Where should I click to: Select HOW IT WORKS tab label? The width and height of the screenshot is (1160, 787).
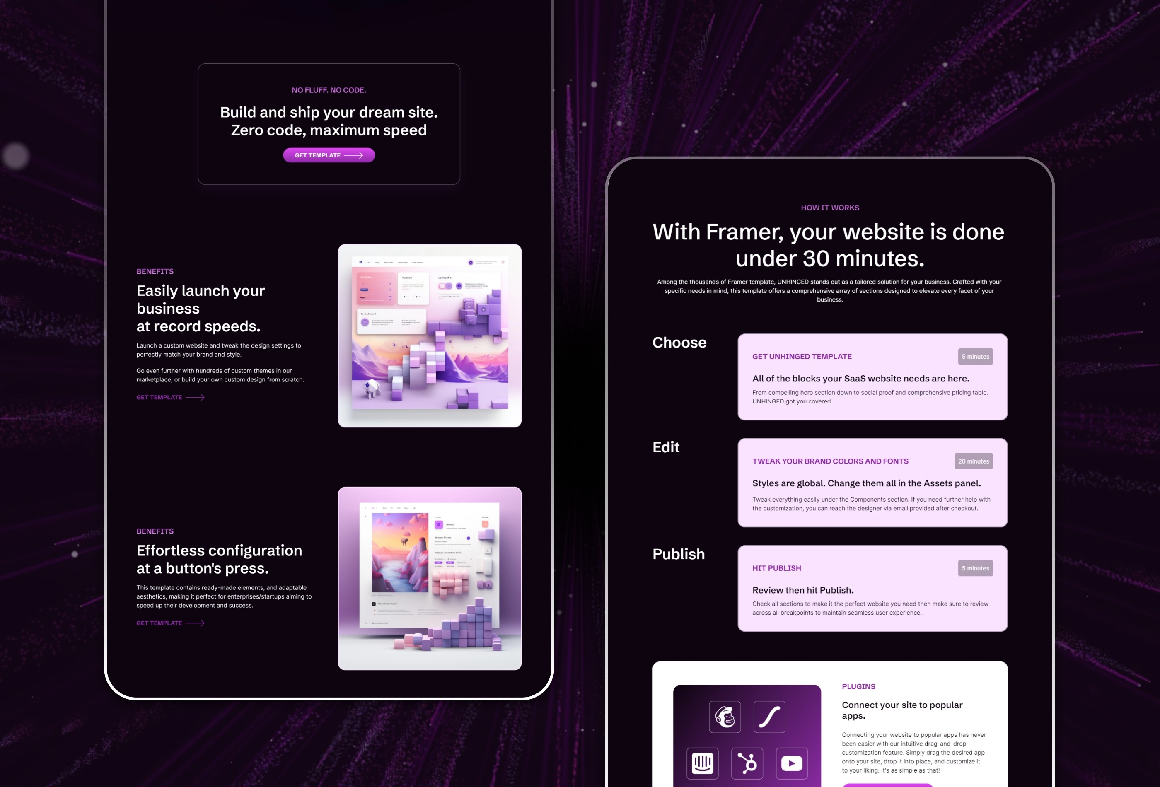pyautogui.click(x=829, y=207)
